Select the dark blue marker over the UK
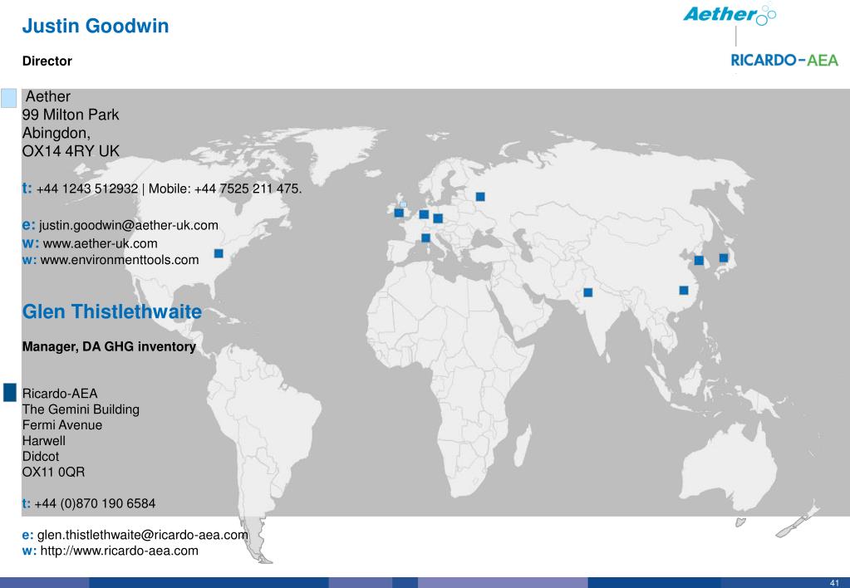Screen dimensions: 850x588 coord(399,213)
